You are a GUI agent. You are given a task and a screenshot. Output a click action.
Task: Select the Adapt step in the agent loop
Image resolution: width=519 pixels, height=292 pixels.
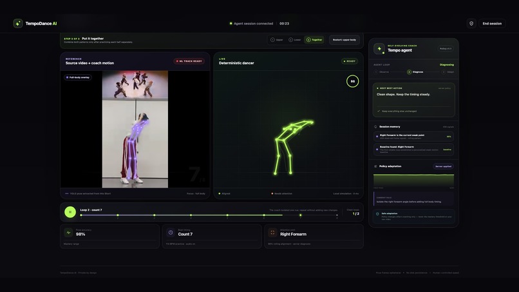448,72
